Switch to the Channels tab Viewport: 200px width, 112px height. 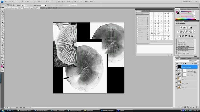[x=183, y=58]
